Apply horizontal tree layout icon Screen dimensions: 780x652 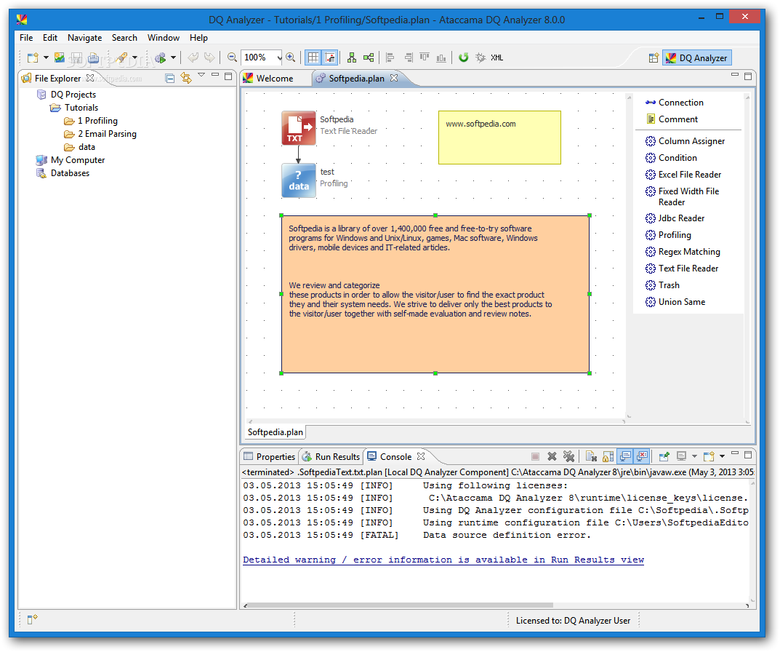[368, 57]
